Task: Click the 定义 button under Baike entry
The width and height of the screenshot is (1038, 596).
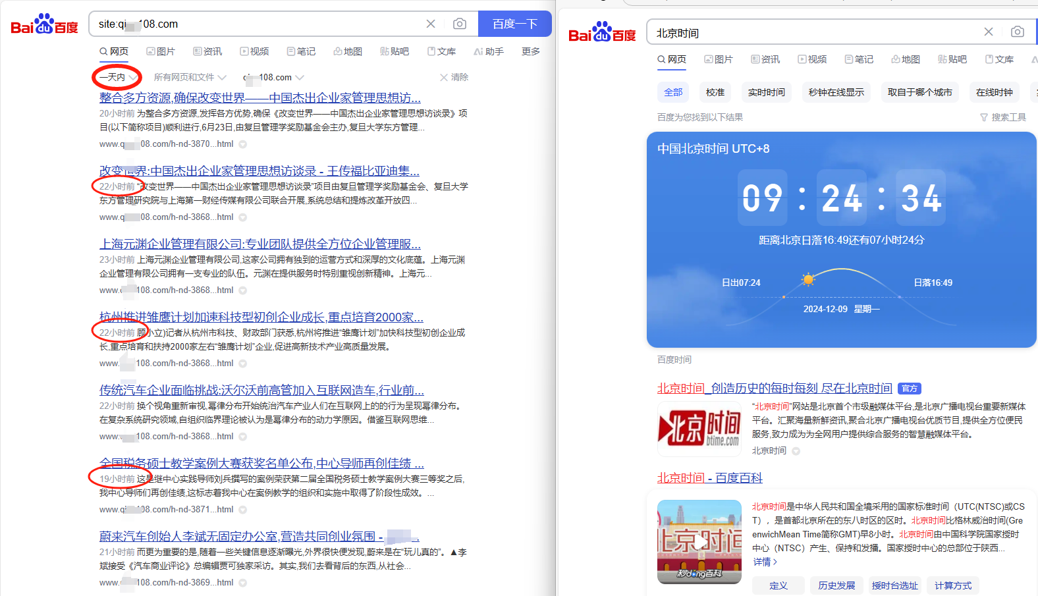Action: (x=778, y=585)
